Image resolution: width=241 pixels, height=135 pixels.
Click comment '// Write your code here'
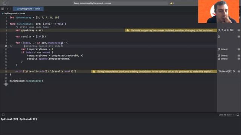click(32, 27)
